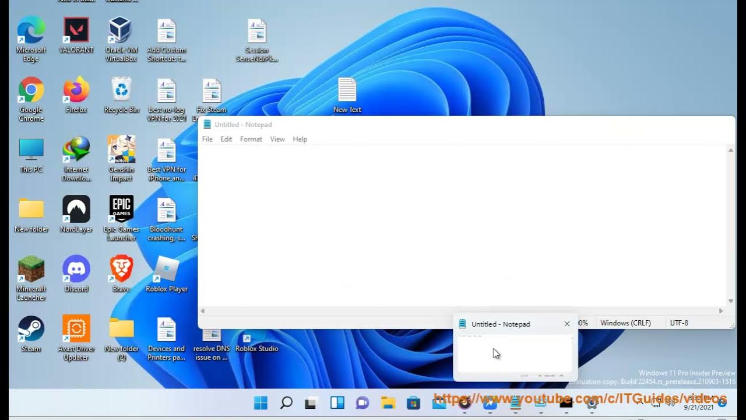This screenshot has height=420, width=746.
Task: Open Microsoft Store from the taskbar
Action: (x=414, y=402)
